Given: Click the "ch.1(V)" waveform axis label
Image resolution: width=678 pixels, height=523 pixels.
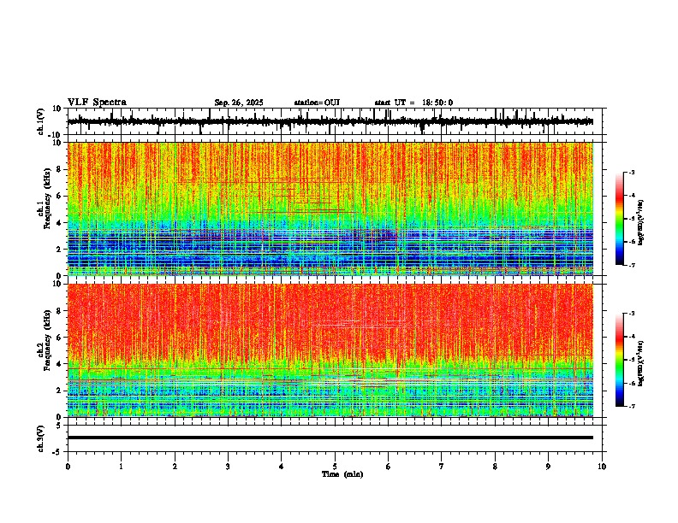Looking at the screenshot, I should pyautogui.click(x=41, y=121).
